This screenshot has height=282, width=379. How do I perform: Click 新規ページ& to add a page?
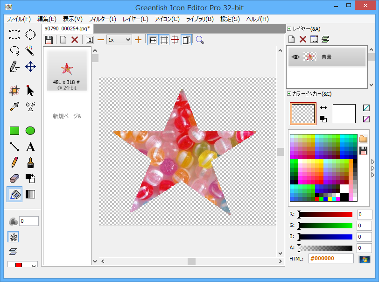[x=67, y=116]
